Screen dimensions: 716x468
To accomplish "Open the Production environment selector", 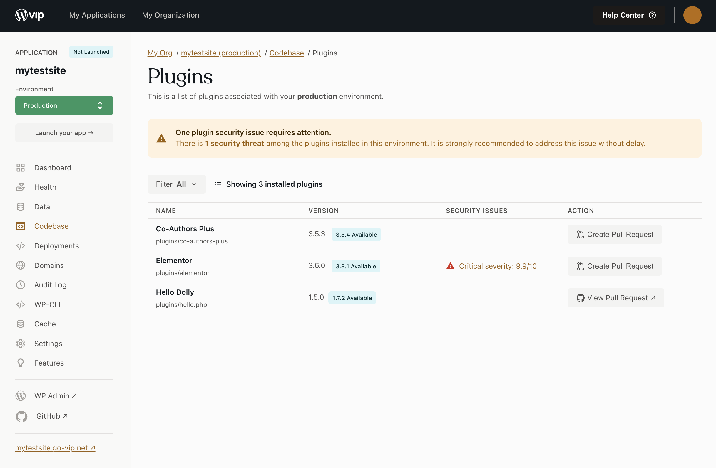I will pyautogui.click(x=64, y=105).
